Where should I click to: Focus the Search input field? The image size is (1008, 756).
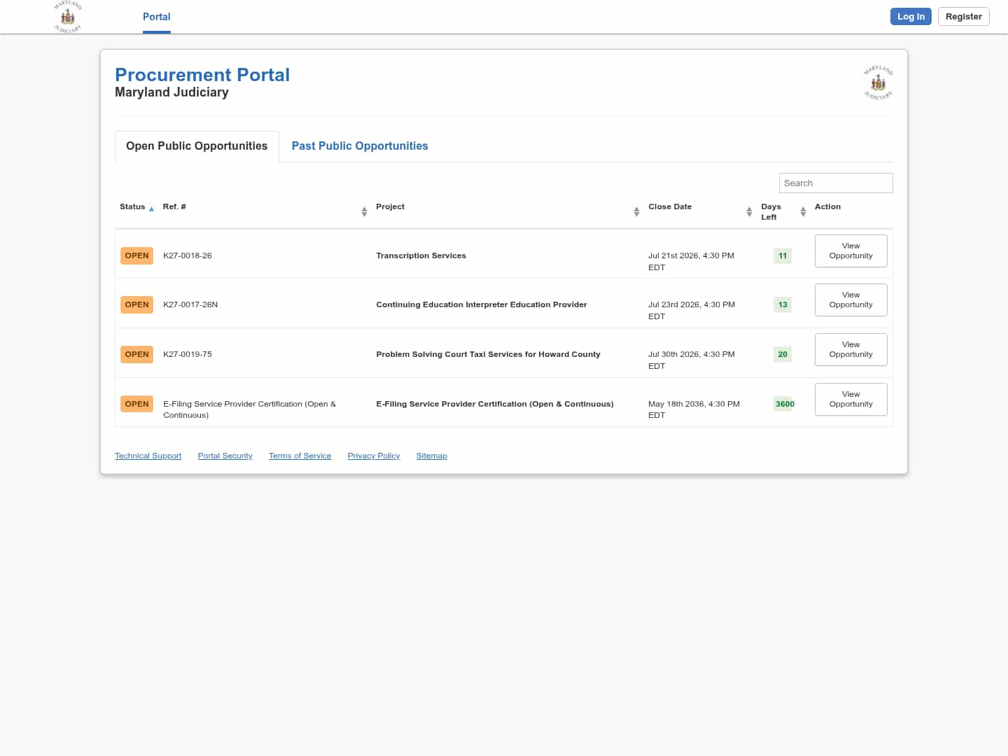pos(836,183)
